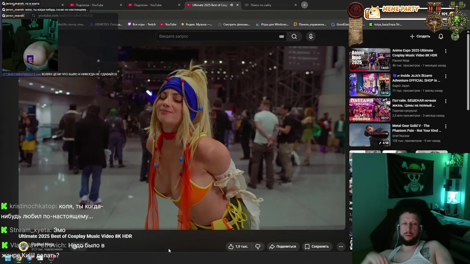Open the account avatar menu
The width and height of the screenshot is (470, 264).
pos(455,36)
